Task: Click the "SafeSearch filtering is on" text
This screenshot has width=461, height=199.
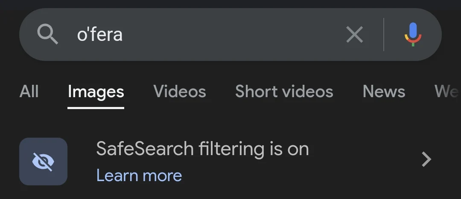Action: 202,149
